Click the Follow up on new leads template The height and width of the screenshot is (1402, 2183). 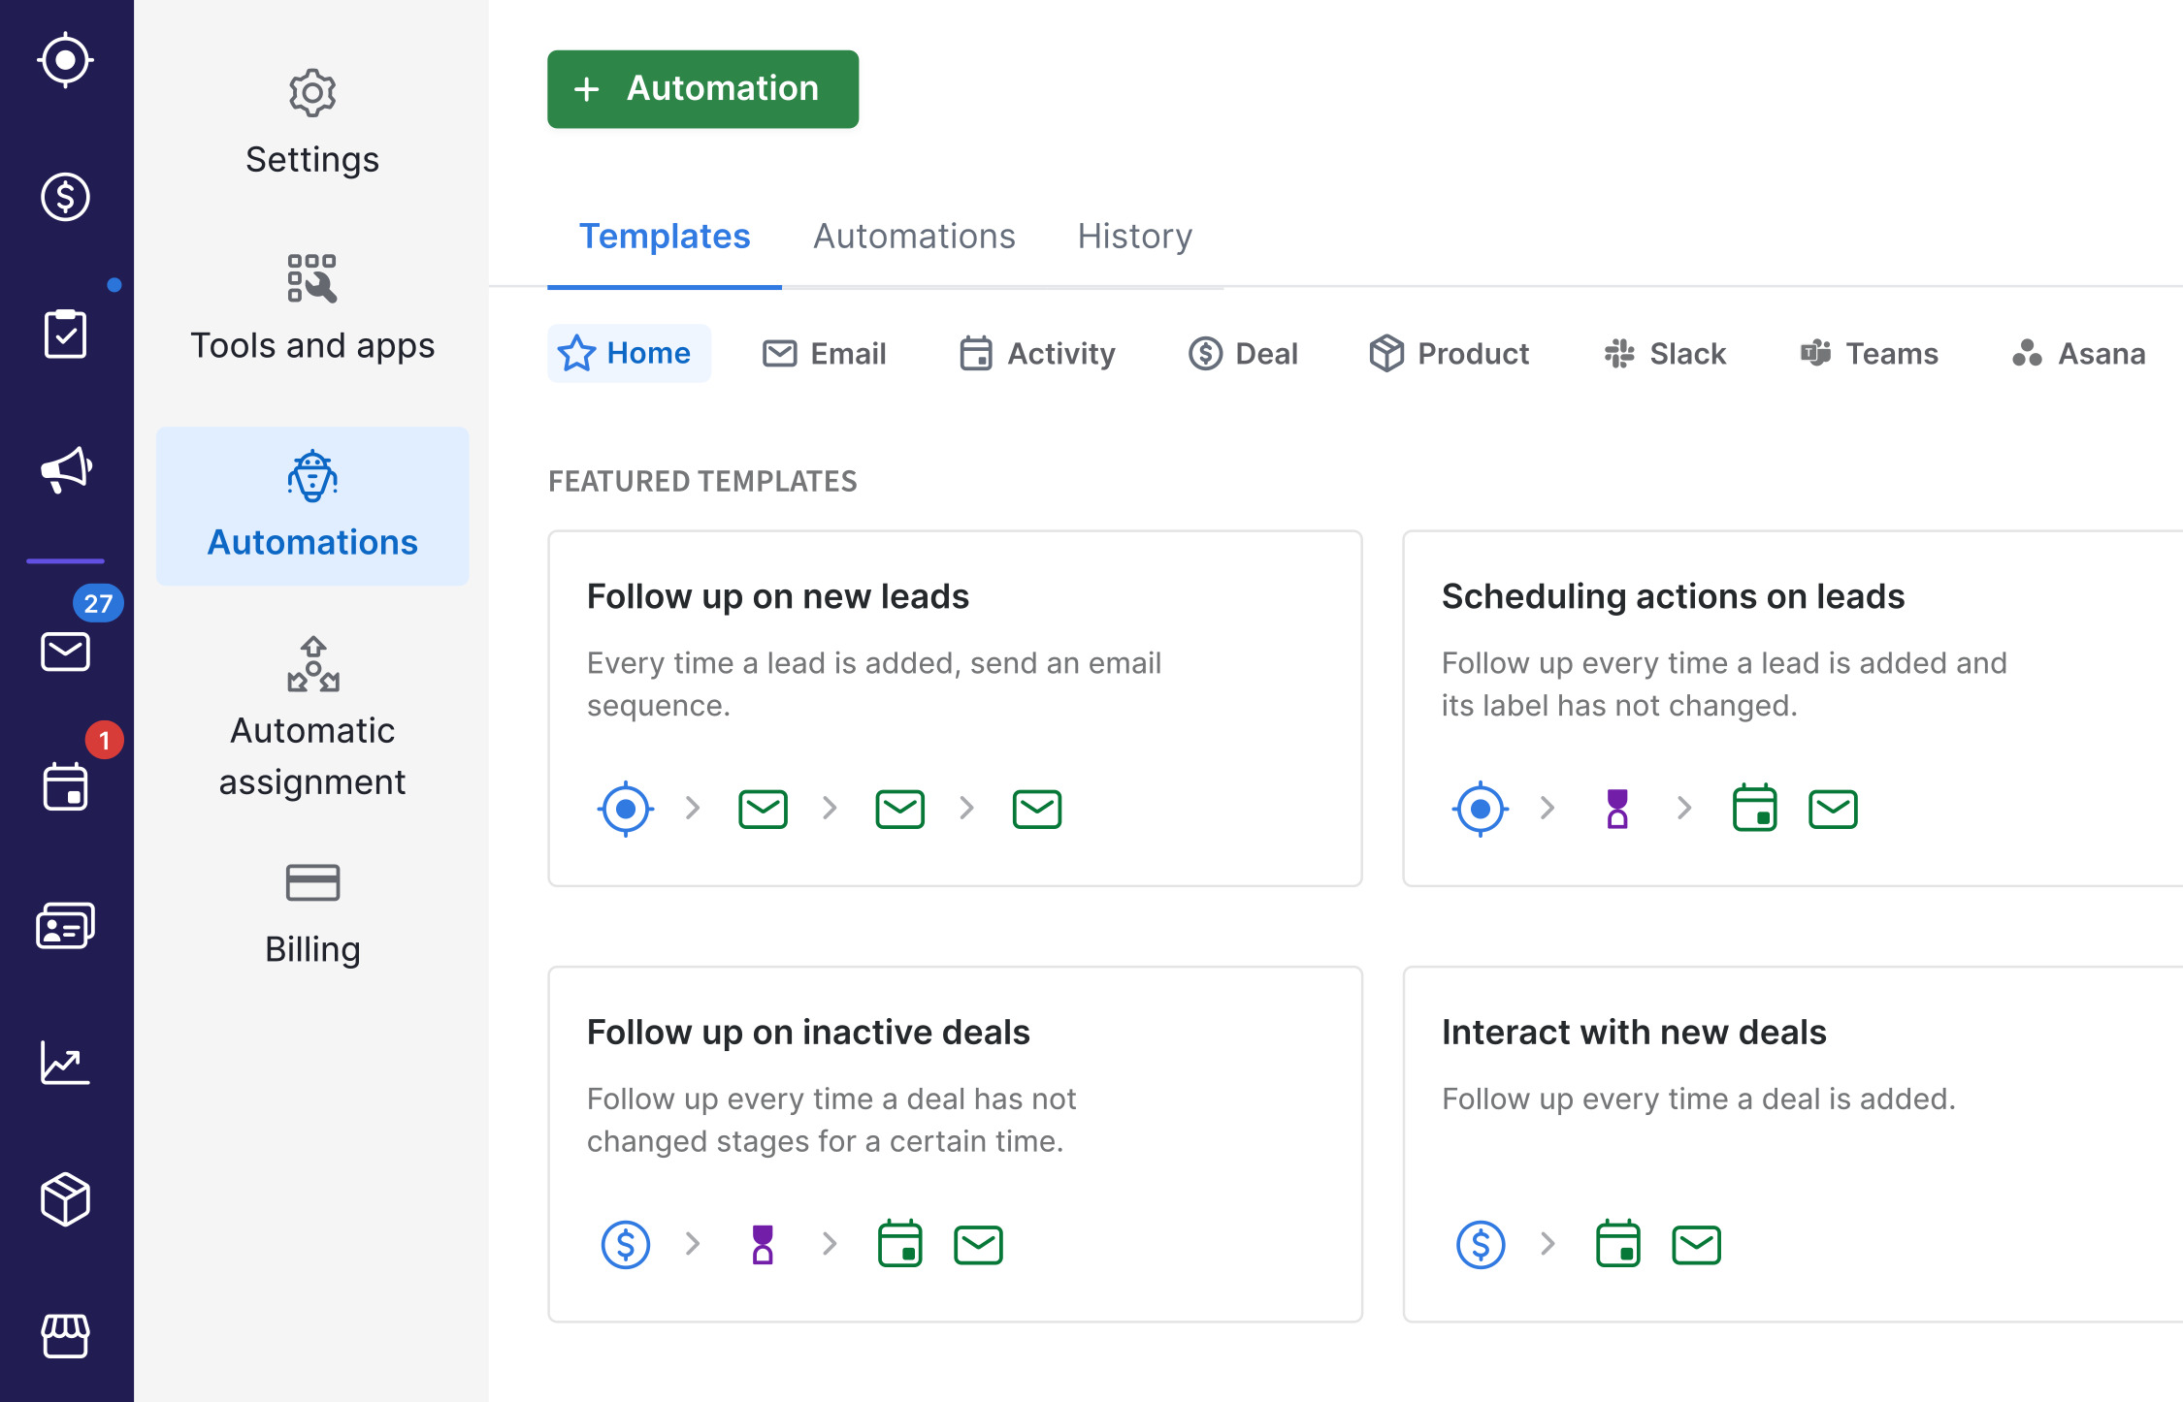[955, 708]
